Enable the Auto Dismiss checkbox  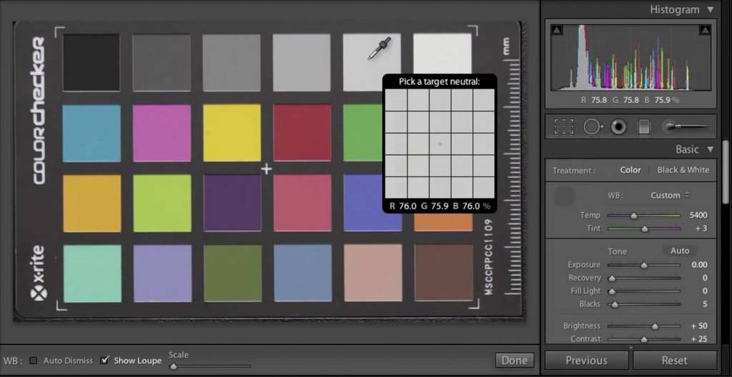(33, 361)
